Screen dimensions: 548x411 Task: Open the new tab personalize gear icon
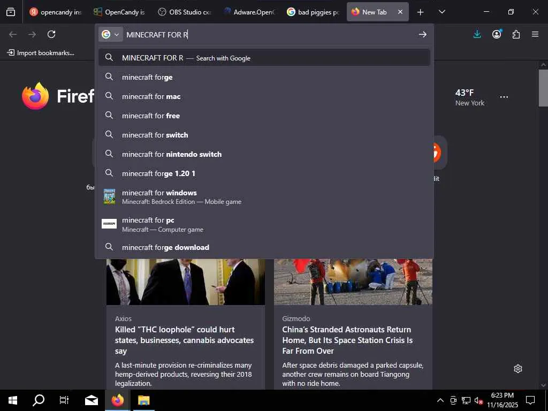(x=518, y=368)
